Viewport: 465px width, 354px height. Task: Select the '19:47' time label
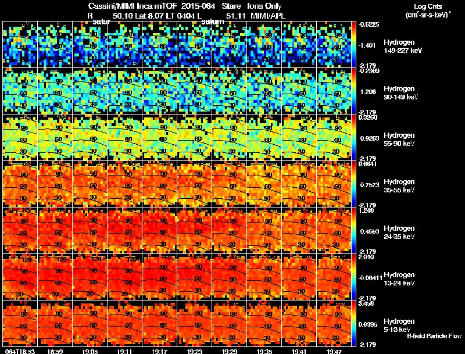click(334, 351)
